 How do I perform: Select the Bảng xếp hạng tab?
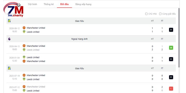(83, 4)
